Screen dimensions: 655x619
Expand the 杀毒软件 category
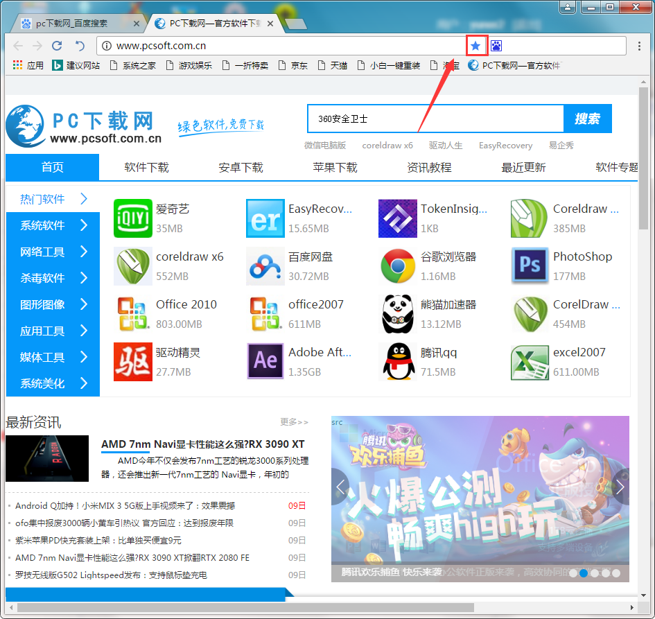[x=53, y=278]
